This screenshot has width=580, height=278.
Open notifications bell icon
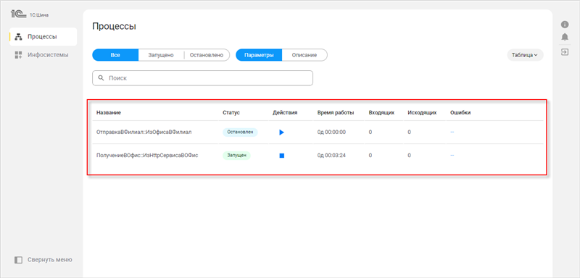(x=565, y=38)
